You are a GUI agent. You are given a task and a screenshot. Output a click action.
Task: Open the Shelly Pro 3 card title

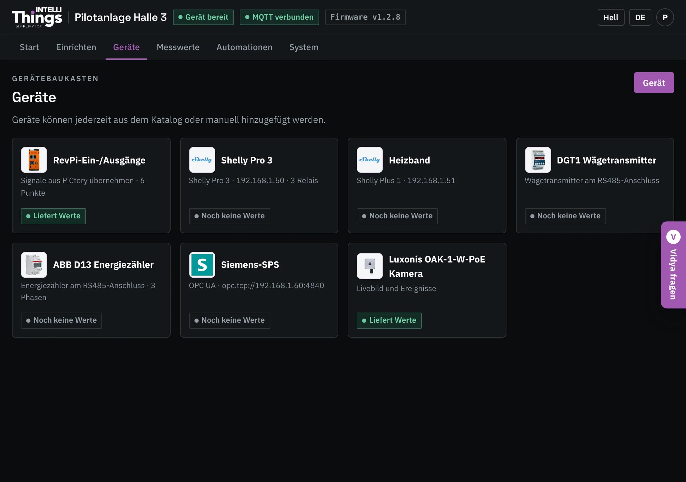247,160
